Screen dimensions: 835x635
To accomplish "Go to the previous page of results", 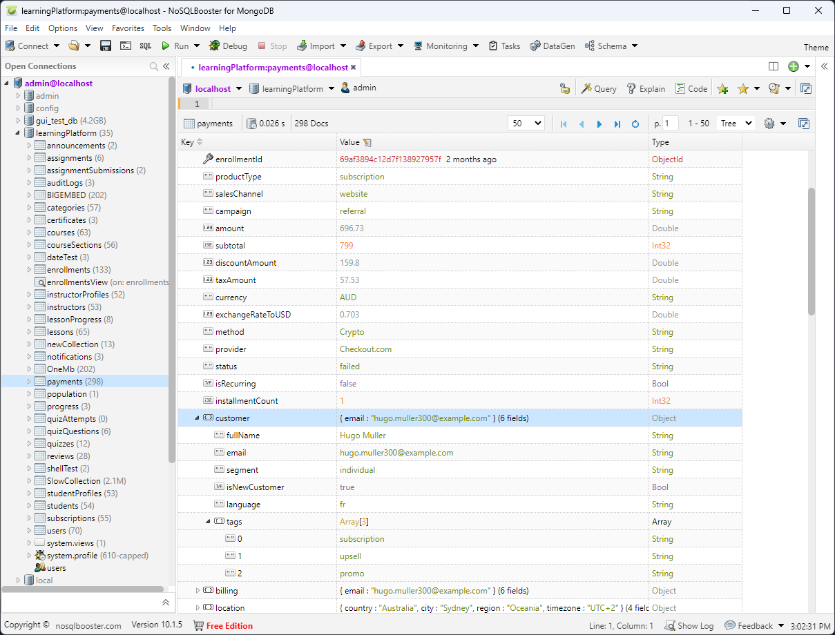I will pyautogui.click(x=582, y=124).
